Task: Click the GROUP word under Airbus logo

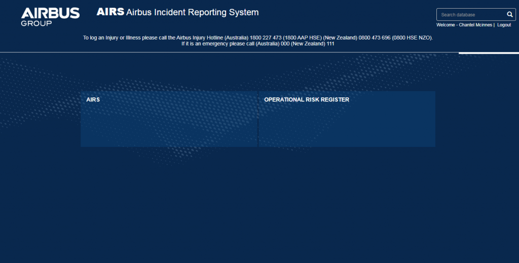Action: [36, 23]
